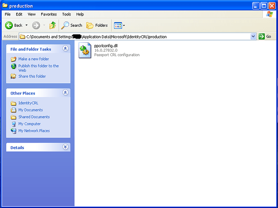Image resolution: width=278 pixels, height=208 pixels.
Task: Click the Windows flag logo icon
Action: (270, 14)
